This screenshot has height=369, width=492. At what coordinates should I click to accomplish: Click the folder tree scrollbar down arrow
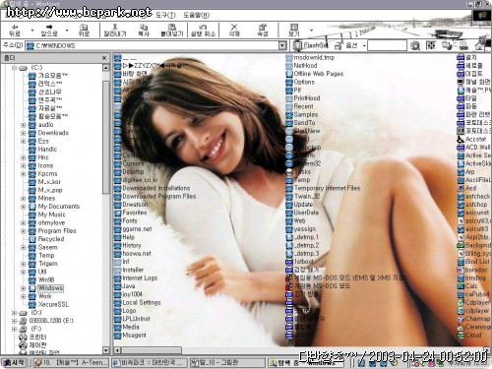(x=106, y=350)
